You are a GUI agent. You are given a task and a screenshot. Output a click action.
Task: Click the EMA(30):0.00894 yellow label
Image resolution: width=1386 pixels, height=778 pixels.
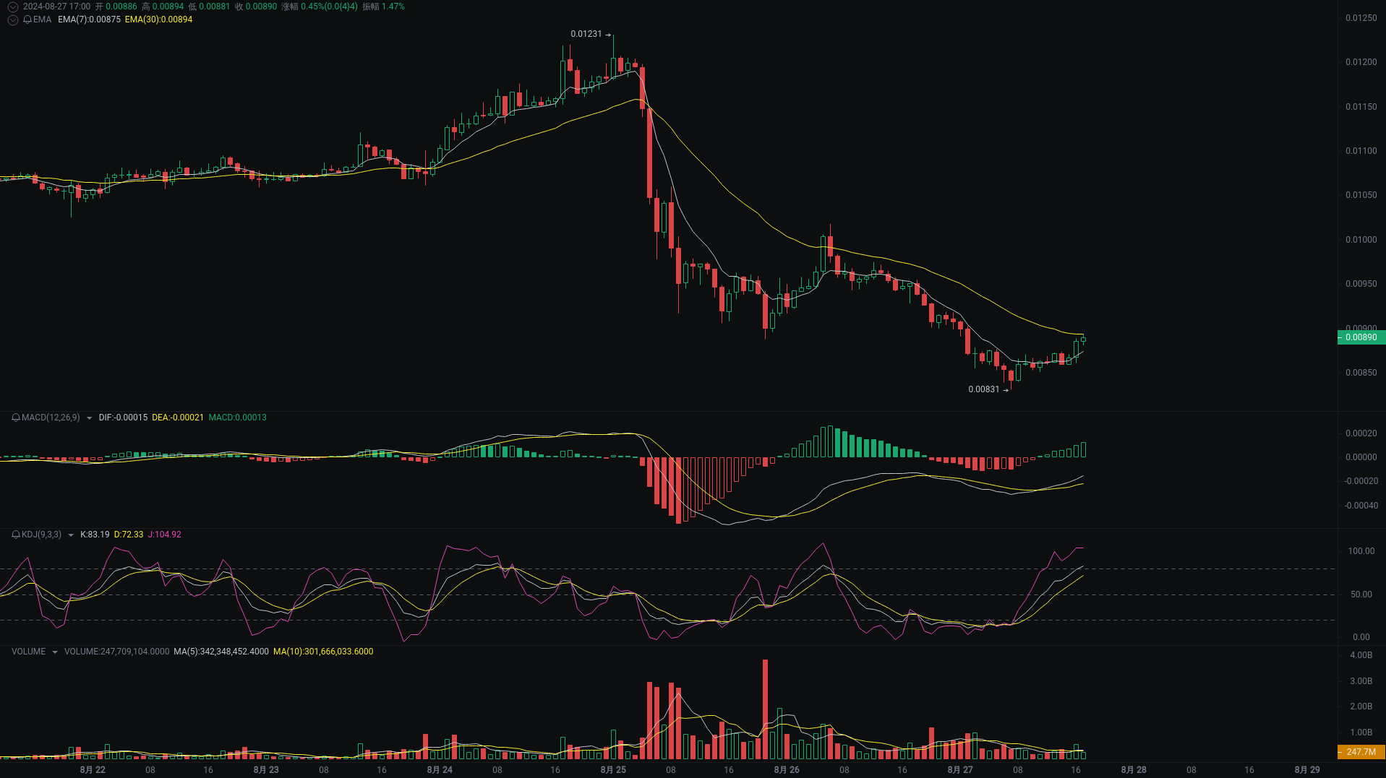pyautogui.click(x=158, y=20)
